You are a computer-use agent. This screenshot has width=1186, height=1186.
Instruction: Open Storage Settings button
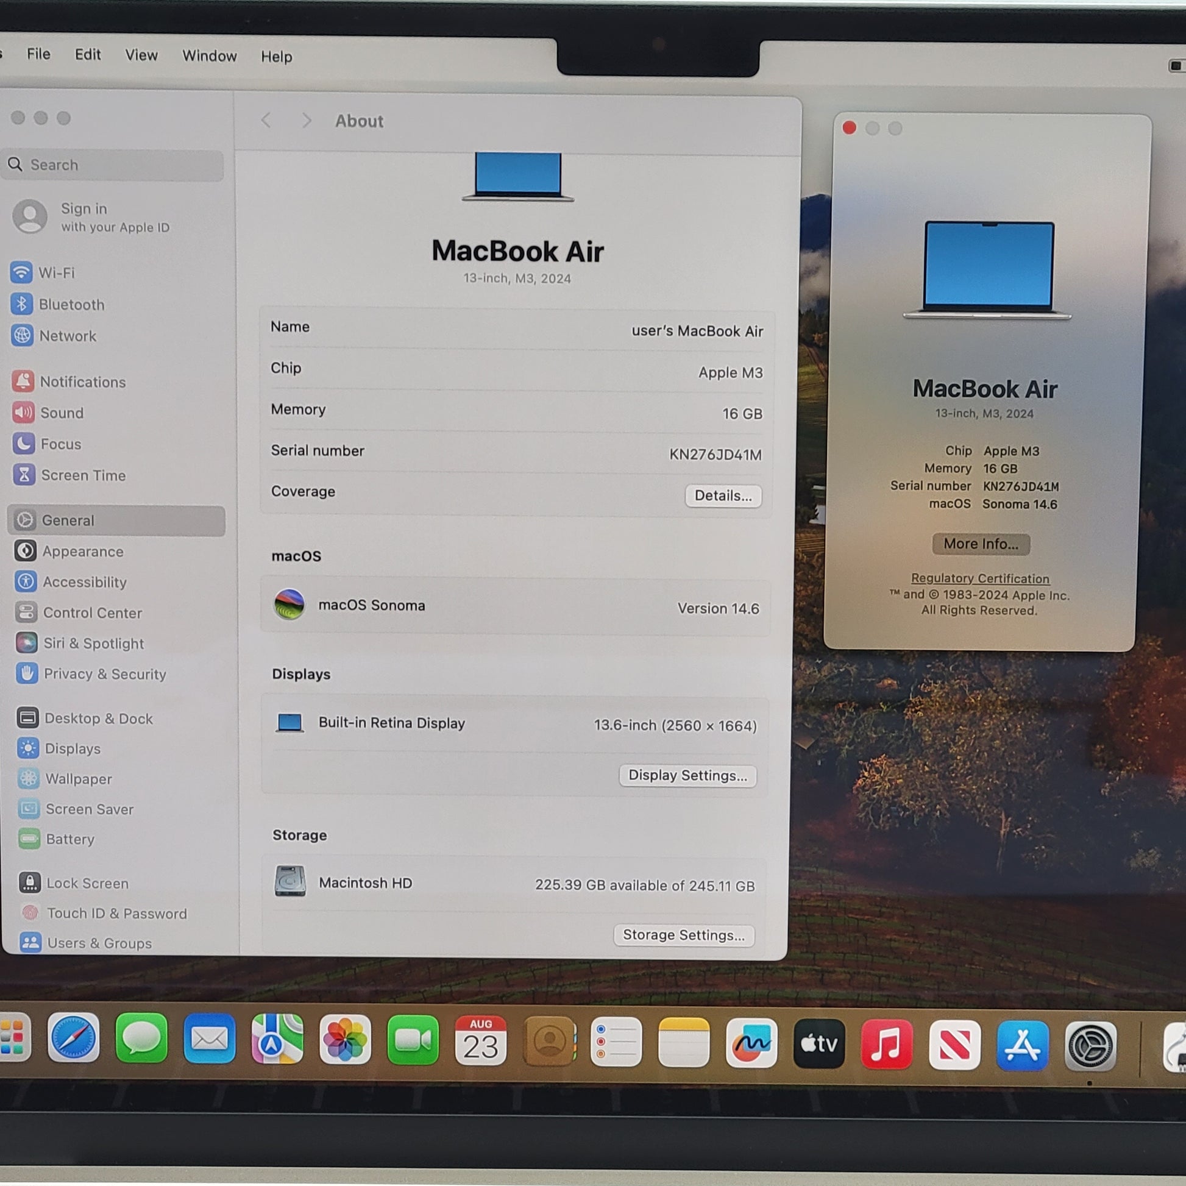click(684, 935)
